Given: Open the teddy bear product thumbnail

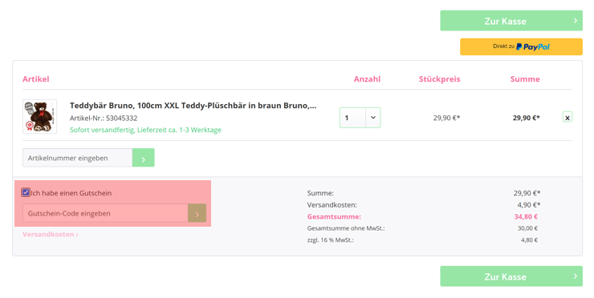Looking at the screenshot, I should [40, 116].
